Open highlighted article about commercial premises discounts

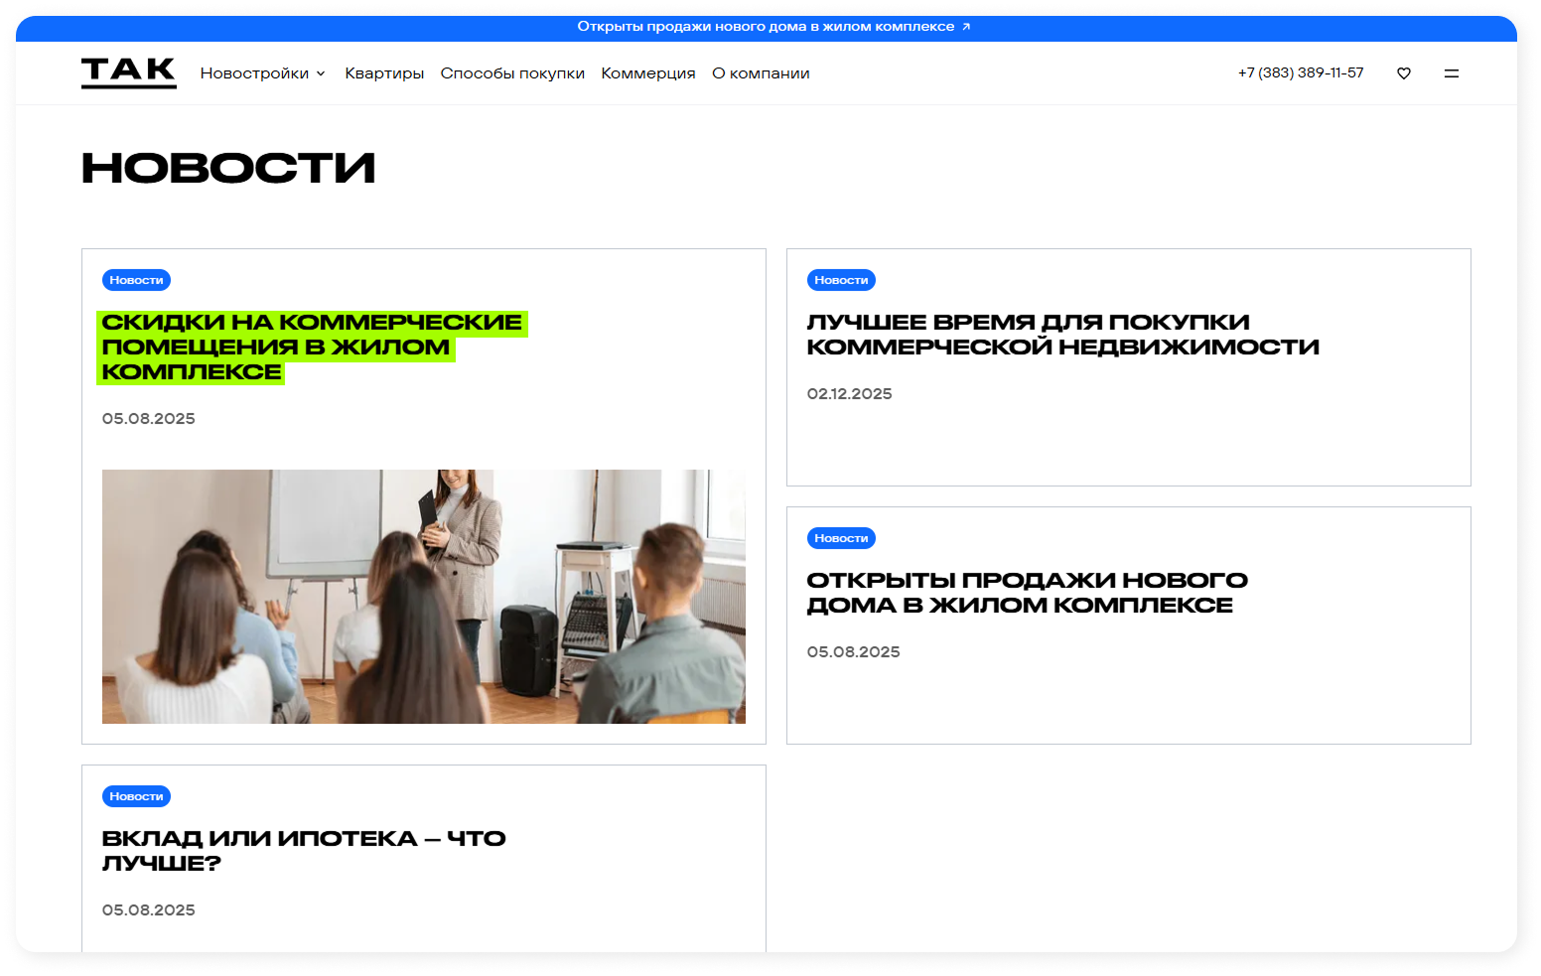[310, 347]
